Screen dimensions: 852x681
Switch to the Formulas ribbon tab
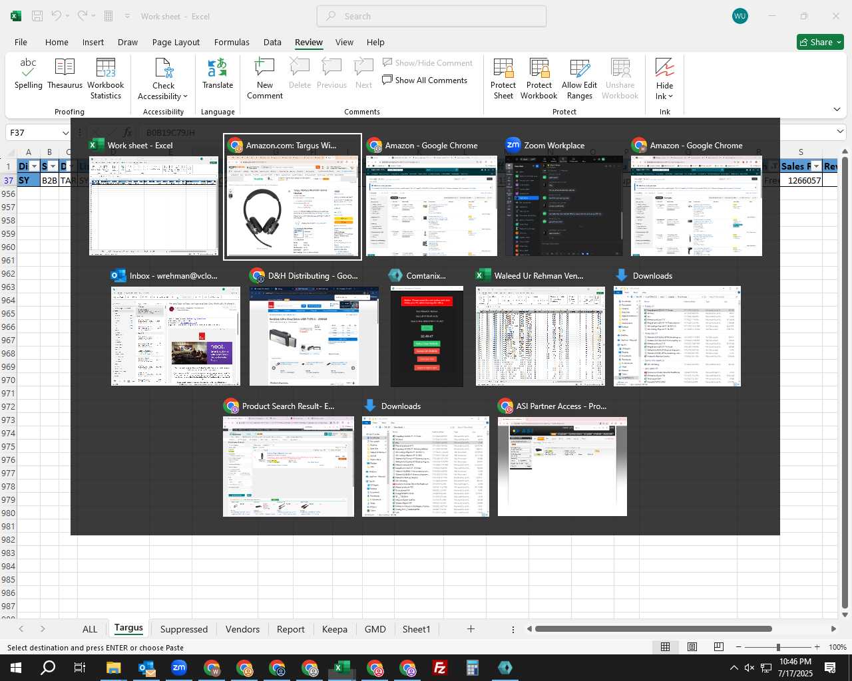pyautogui.click(x=232, y=42)
